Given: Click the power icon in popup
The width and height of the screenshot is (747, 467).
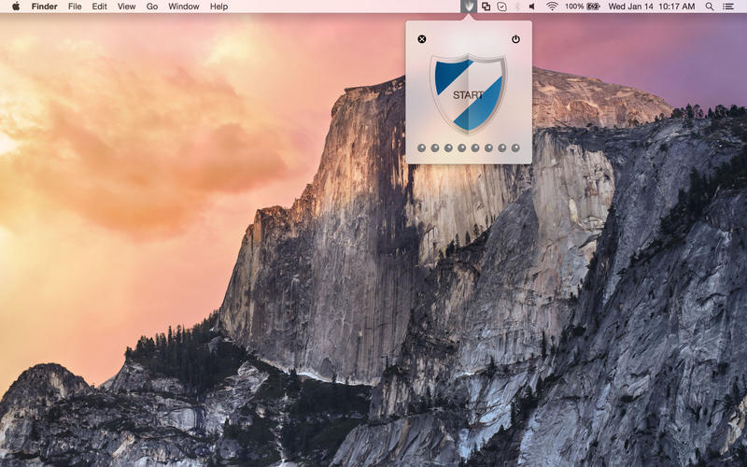Looking at the screenshot, I should (515, 39).
